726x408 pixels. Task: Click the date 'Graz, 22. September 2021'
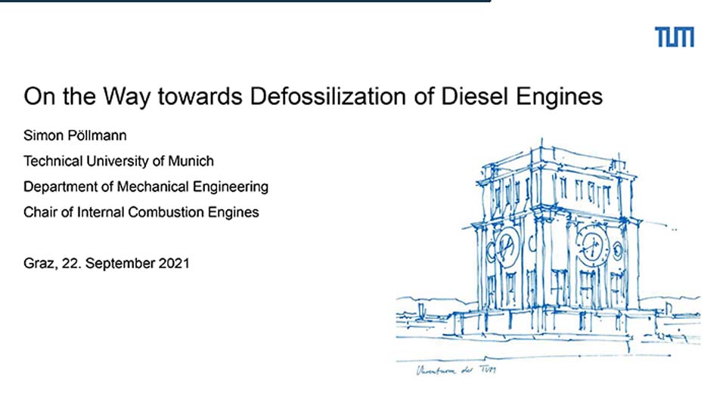[107, 263]
